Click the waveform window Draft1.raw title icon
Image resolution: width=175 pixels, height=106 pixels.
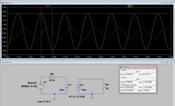tap(3, 3)
